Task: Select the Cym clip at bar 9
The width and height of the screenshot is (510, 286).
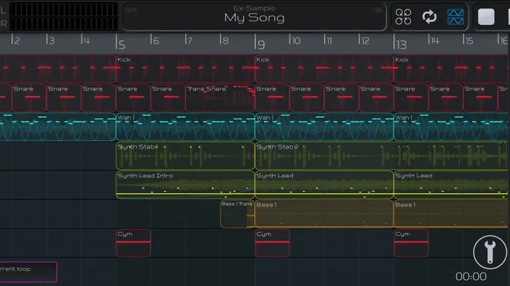Action: [273, 243]
